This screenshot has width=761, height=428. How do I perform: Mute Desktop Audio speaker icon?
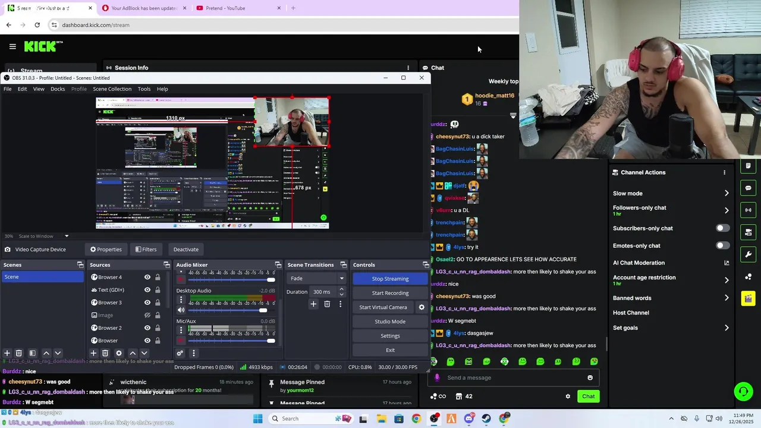[x=181, y=310]
